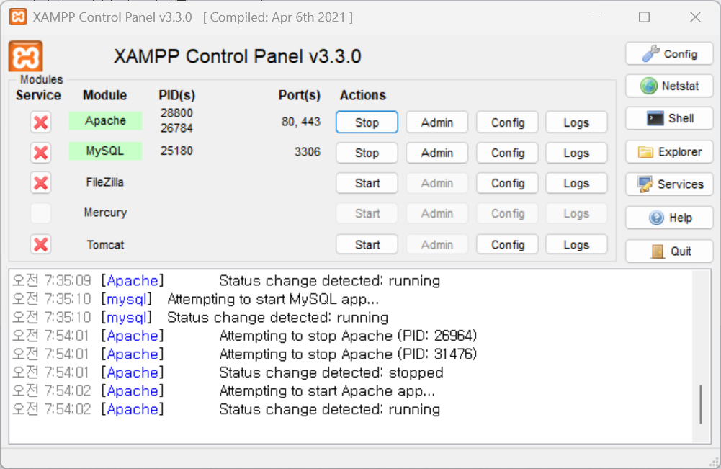
Task: Minimize the XAMPP Control Panel window
Action: click(594, 17)
